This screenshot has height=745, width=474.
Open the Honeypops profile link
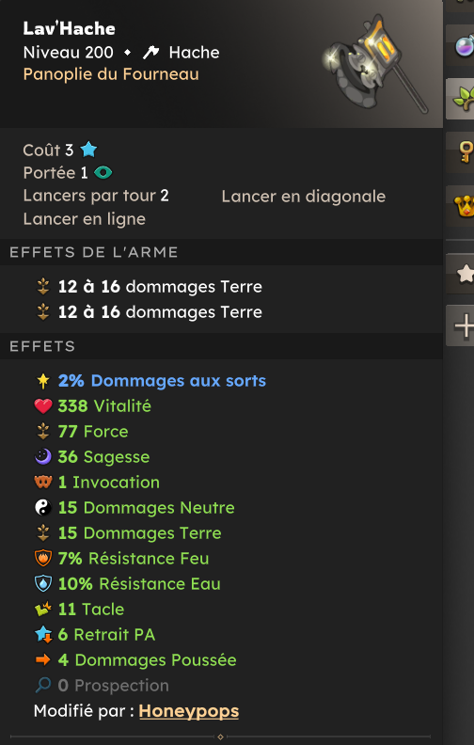pyautogui.click(x=188, y=711)
